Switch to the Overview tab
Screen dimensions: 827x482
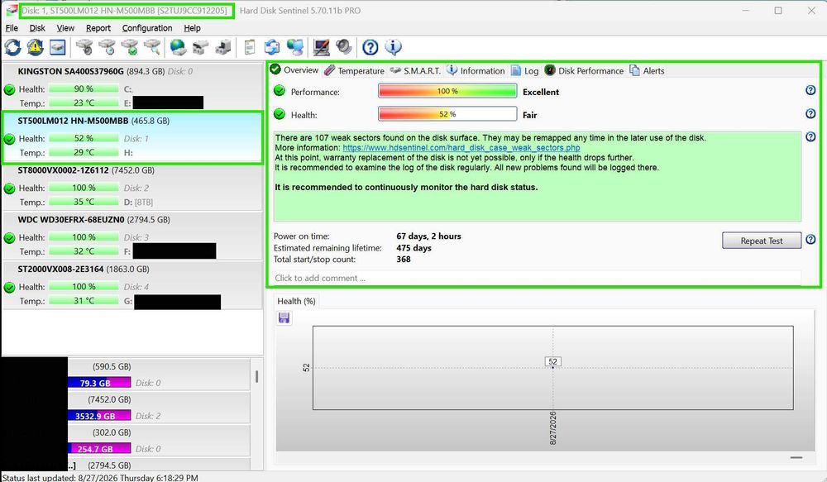click(x=294, y=70)
